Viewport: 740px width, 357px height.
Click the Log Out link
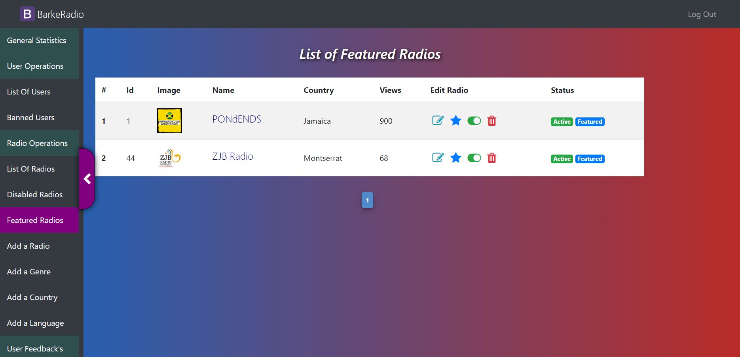(x=702, y=14)
